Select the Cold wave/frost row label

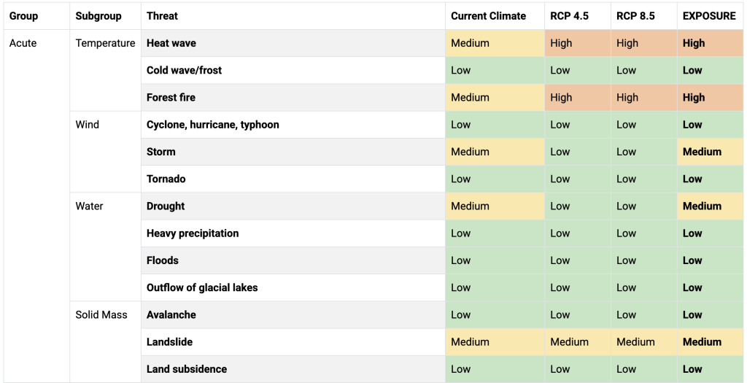(x=184, y=71)
